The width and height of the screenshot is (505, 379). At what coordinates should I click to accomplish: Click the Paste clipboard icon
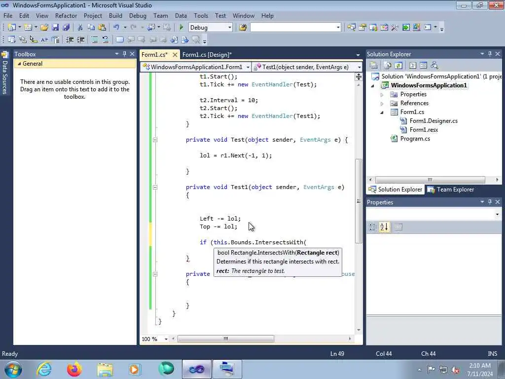point(102,28)
